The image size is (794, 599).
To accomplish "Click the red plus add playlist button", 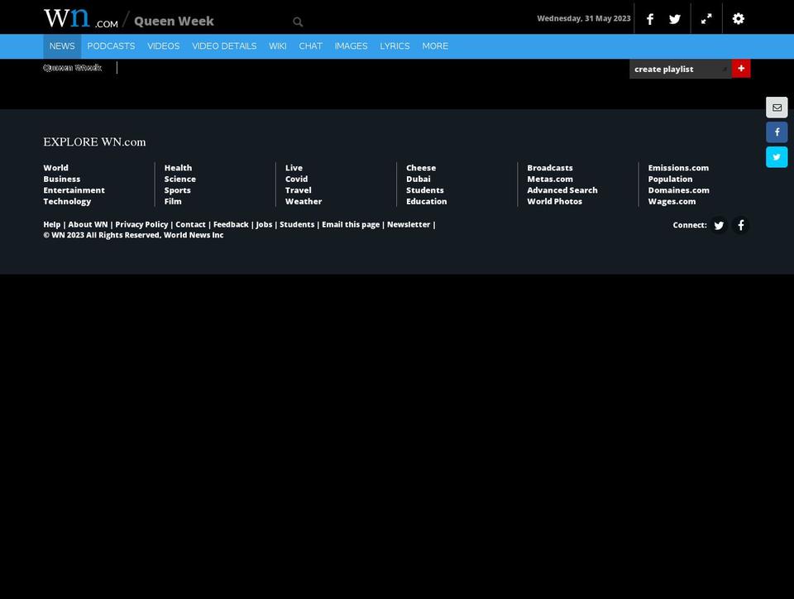I will (x=741, y=69).
